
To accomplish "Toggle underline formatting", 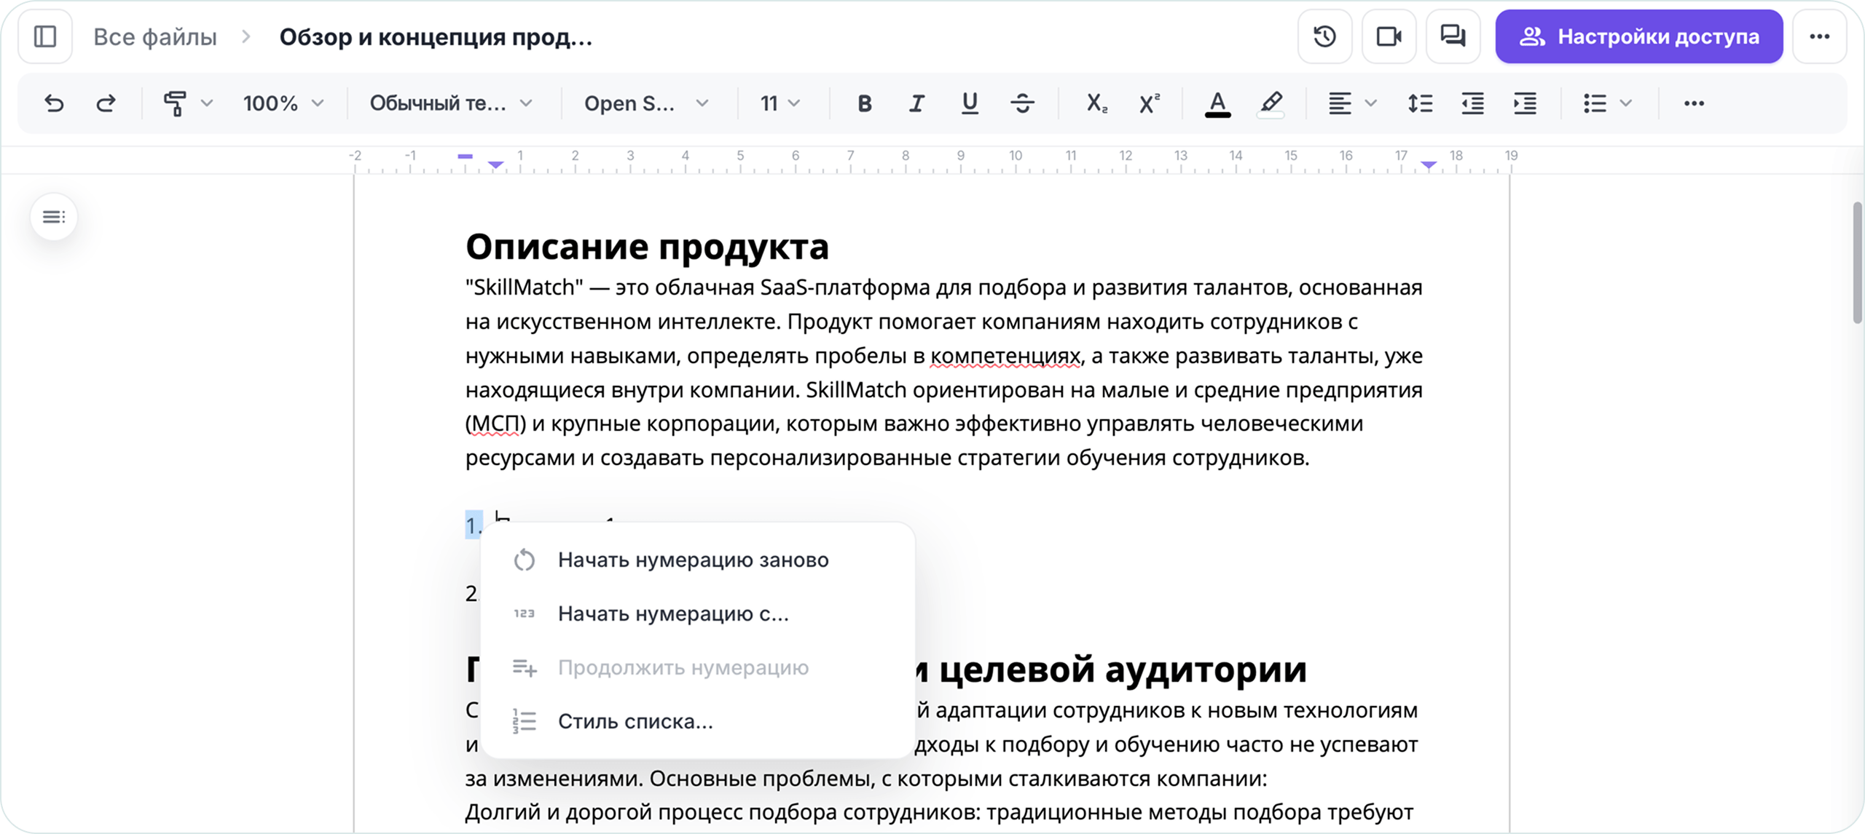I will pyautogui.click(x=970, y=103).
